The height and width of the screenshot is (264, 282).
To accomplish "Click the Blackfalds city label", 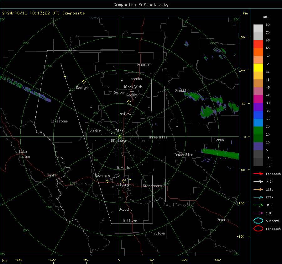I will [133, 87].
